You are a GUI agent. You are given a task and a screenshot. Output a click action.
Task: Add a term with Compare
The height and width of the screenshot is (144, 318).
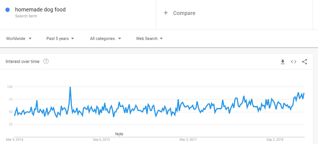point(184,13)
